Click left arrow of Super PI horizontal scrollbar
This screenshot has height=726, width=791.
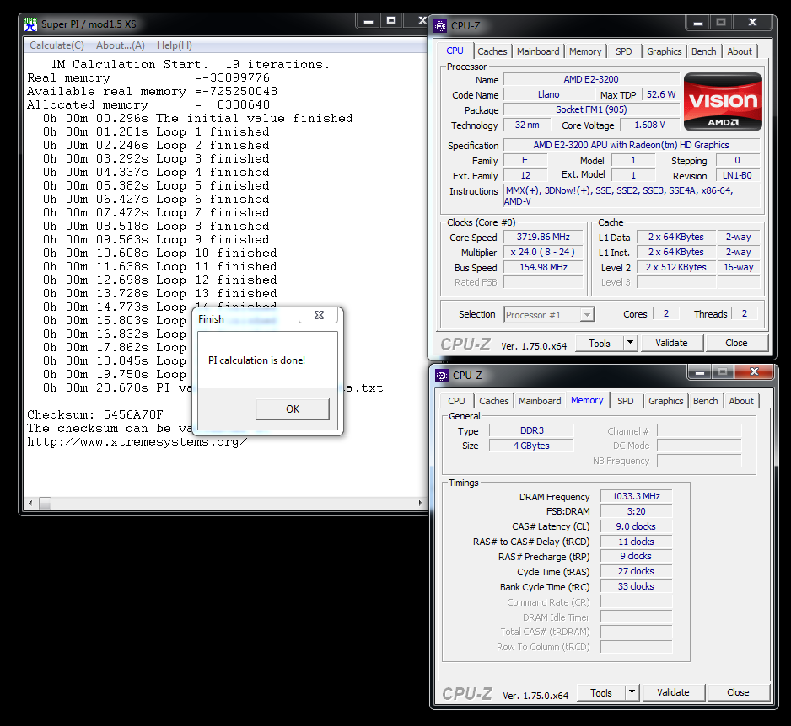(30, 504)
